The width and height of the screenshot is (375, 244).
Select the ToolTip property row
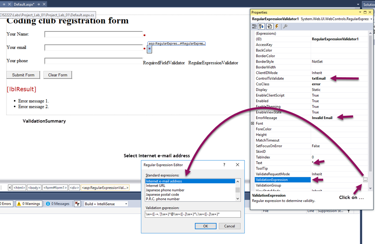pos(311,169)
